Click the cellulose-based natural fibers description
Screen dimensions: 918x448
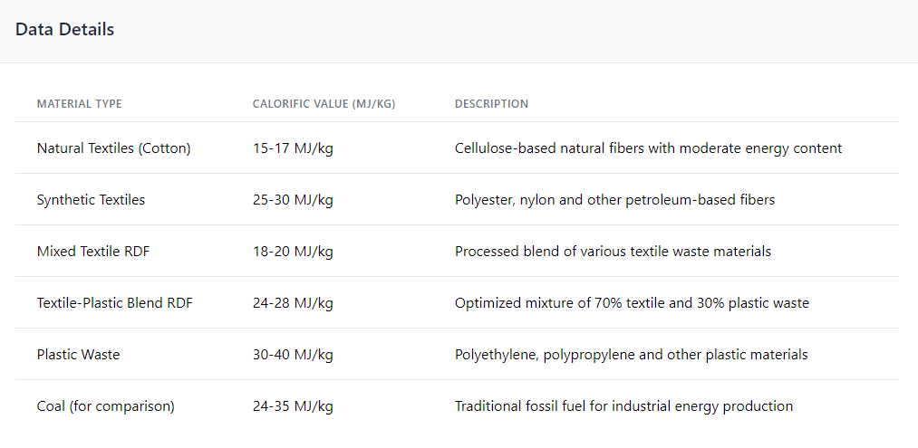pyautogui.click(x=648, y=148)
